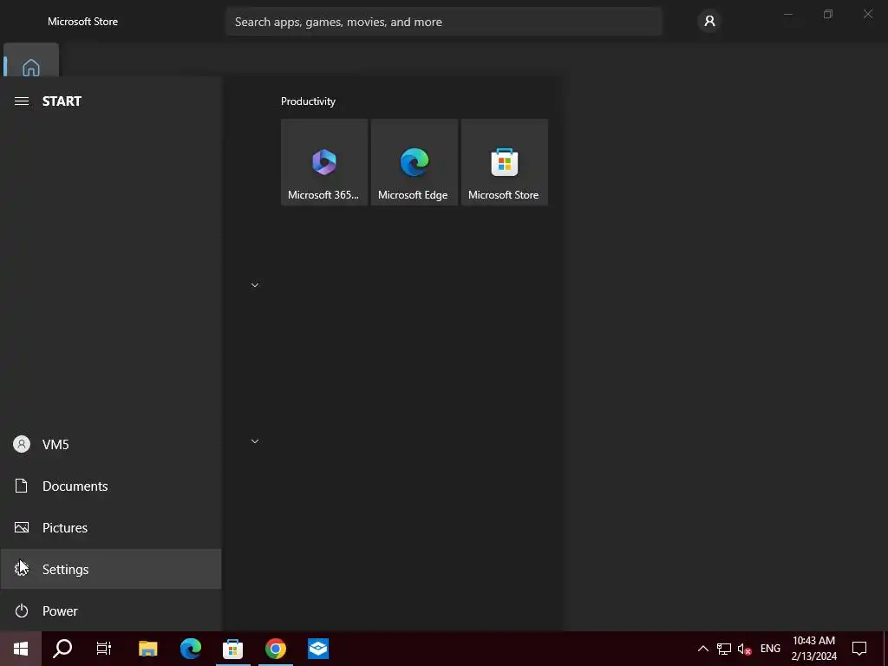Image resolution: width=888 pixels, height=666 pixels.
Task: Expand the Start menu hamburger icon
Action: click(22, 101)
